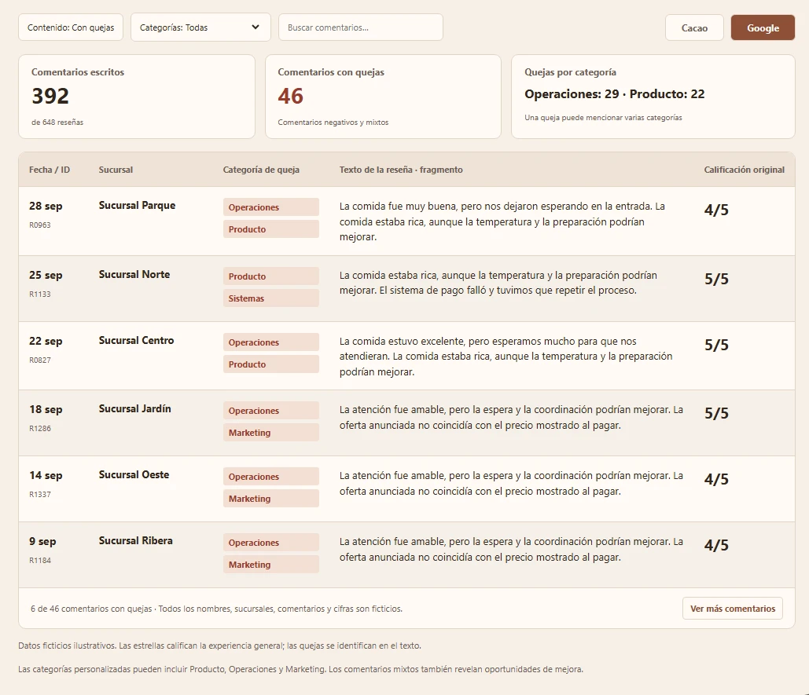Click review ID "R1133"
The image size is (809, 695).
[40, 294]
